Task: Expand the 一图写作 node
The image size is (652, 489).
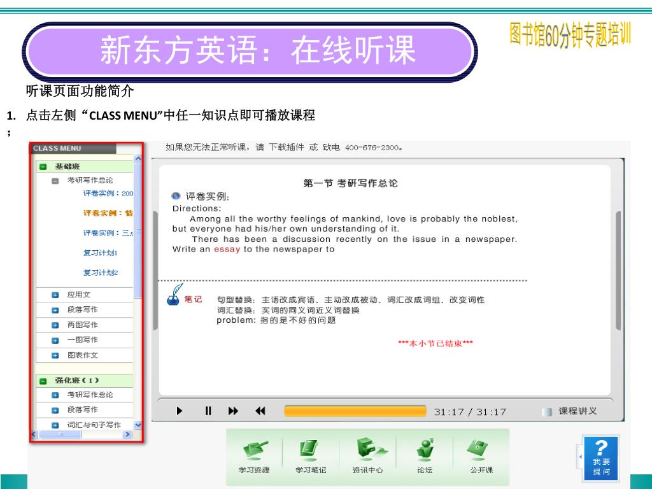Action: (55, 341)
